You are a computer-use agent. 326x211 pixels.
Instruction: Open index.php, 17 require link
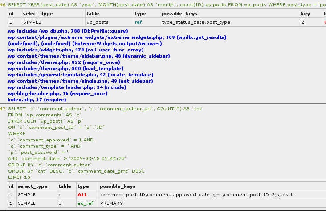(37, 100)
